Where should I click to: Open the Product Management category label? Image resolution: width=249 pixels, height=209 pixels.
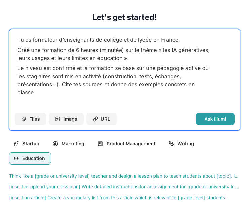(131, 144)
